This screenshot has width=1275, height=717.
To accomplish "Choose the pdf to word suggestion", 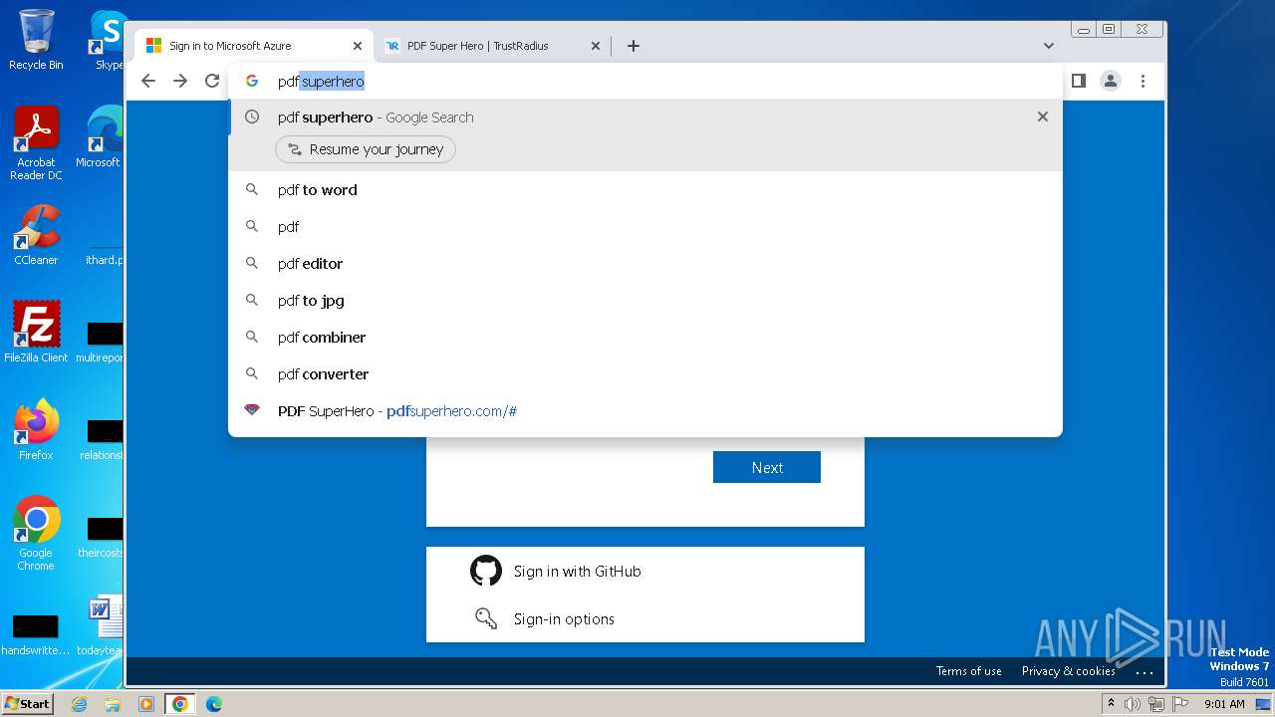I will coord(645,190).
